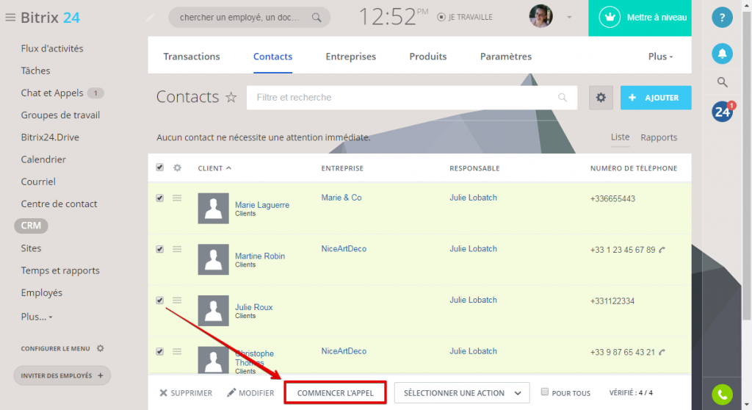Click the Configurer le menu gear icon
The image size is (752, 410).
tap(100, 348)
